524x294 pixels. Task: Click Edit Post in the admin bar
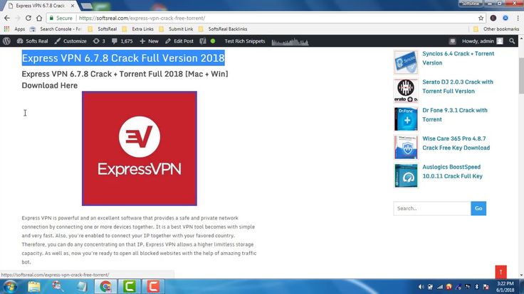tap(179, 41)
